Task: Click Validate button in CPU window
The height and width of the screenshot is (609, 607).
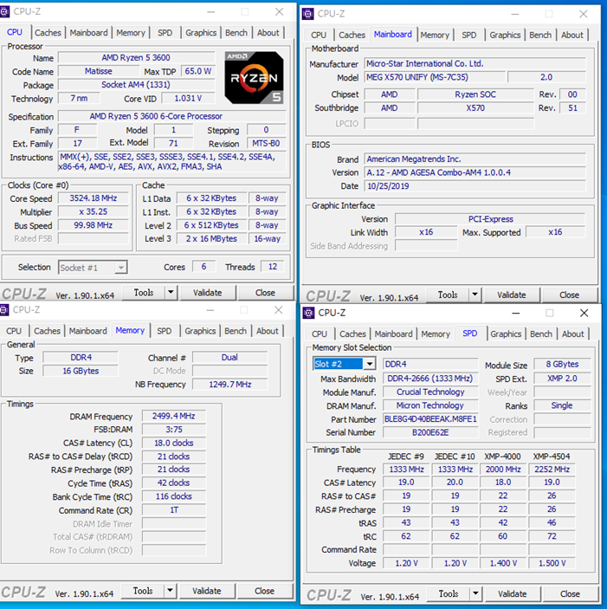Action: [x=208, y=293]
